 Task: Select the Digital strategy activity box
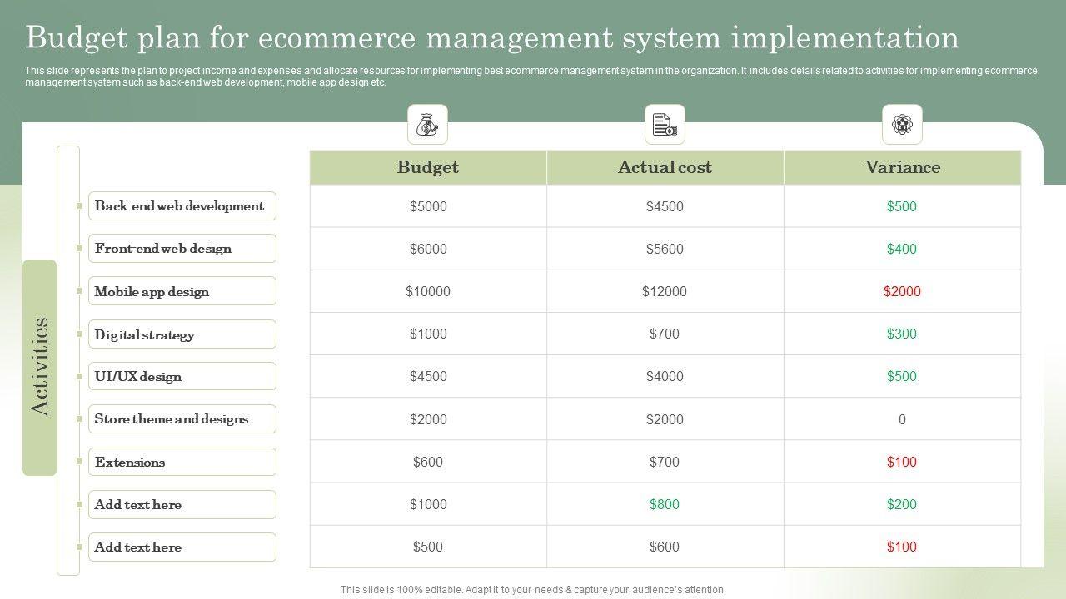[x=182, y=334]
